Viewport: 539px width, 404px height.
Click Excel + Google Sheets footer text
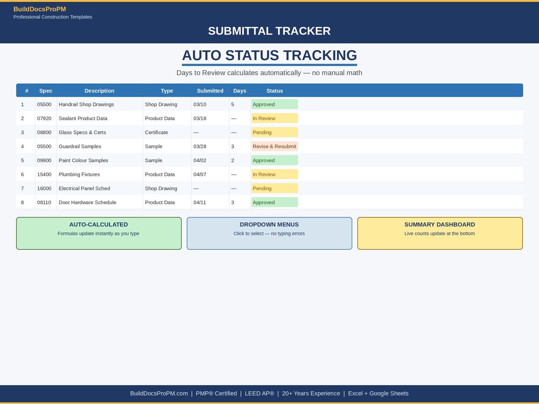point(378,393)
